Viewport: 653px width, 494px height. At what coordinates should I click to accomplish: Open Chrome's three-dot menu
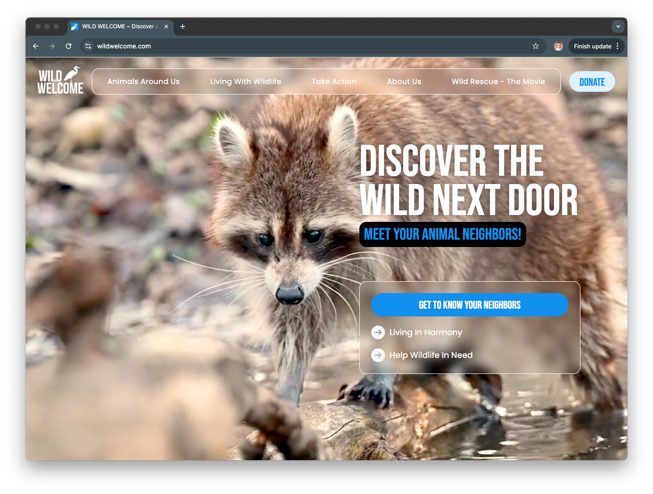click(617, 46)
